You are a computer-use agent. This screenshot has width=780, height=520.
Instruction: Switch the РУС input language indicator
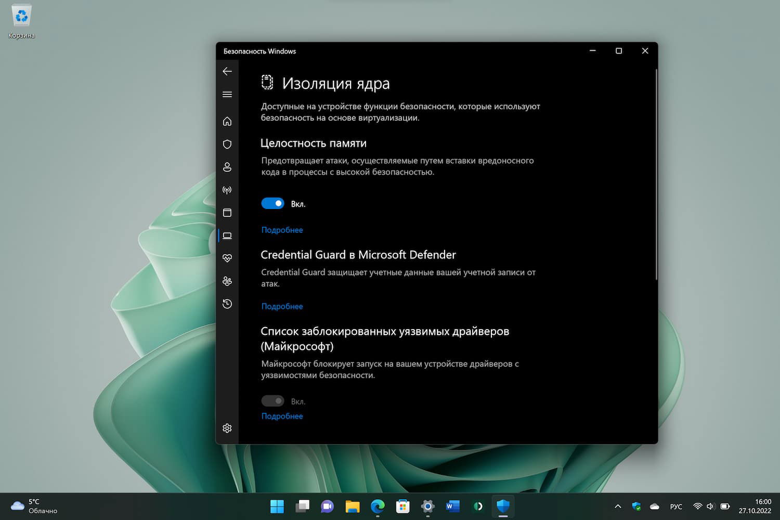(x=676, y=506)
